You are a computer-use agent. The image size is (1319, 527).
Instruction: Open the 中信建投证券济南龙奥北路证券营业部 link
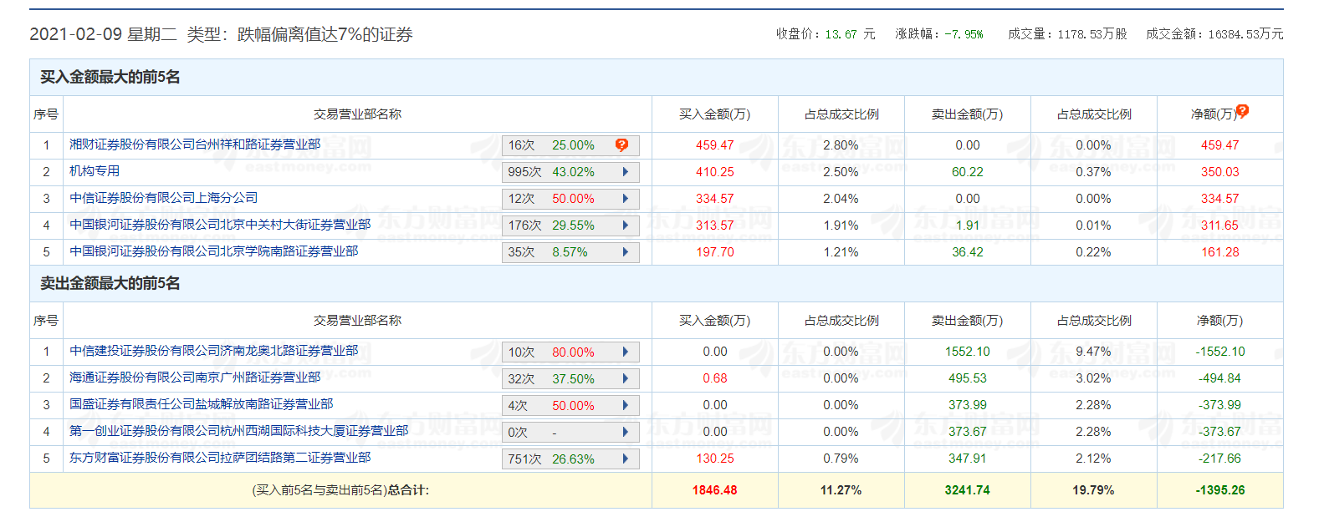point(213,351)
